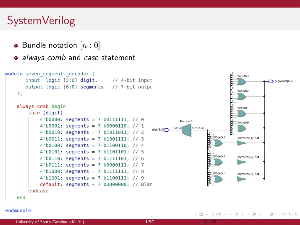Click the segments[1]~not inverter symbol

point(241,143)
